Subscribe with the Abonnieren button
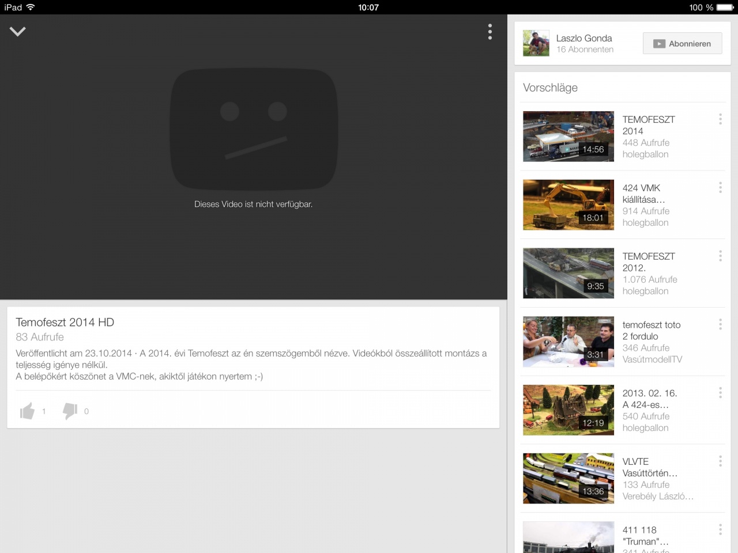Screen dimensions: 738x553 pos(682,44)
